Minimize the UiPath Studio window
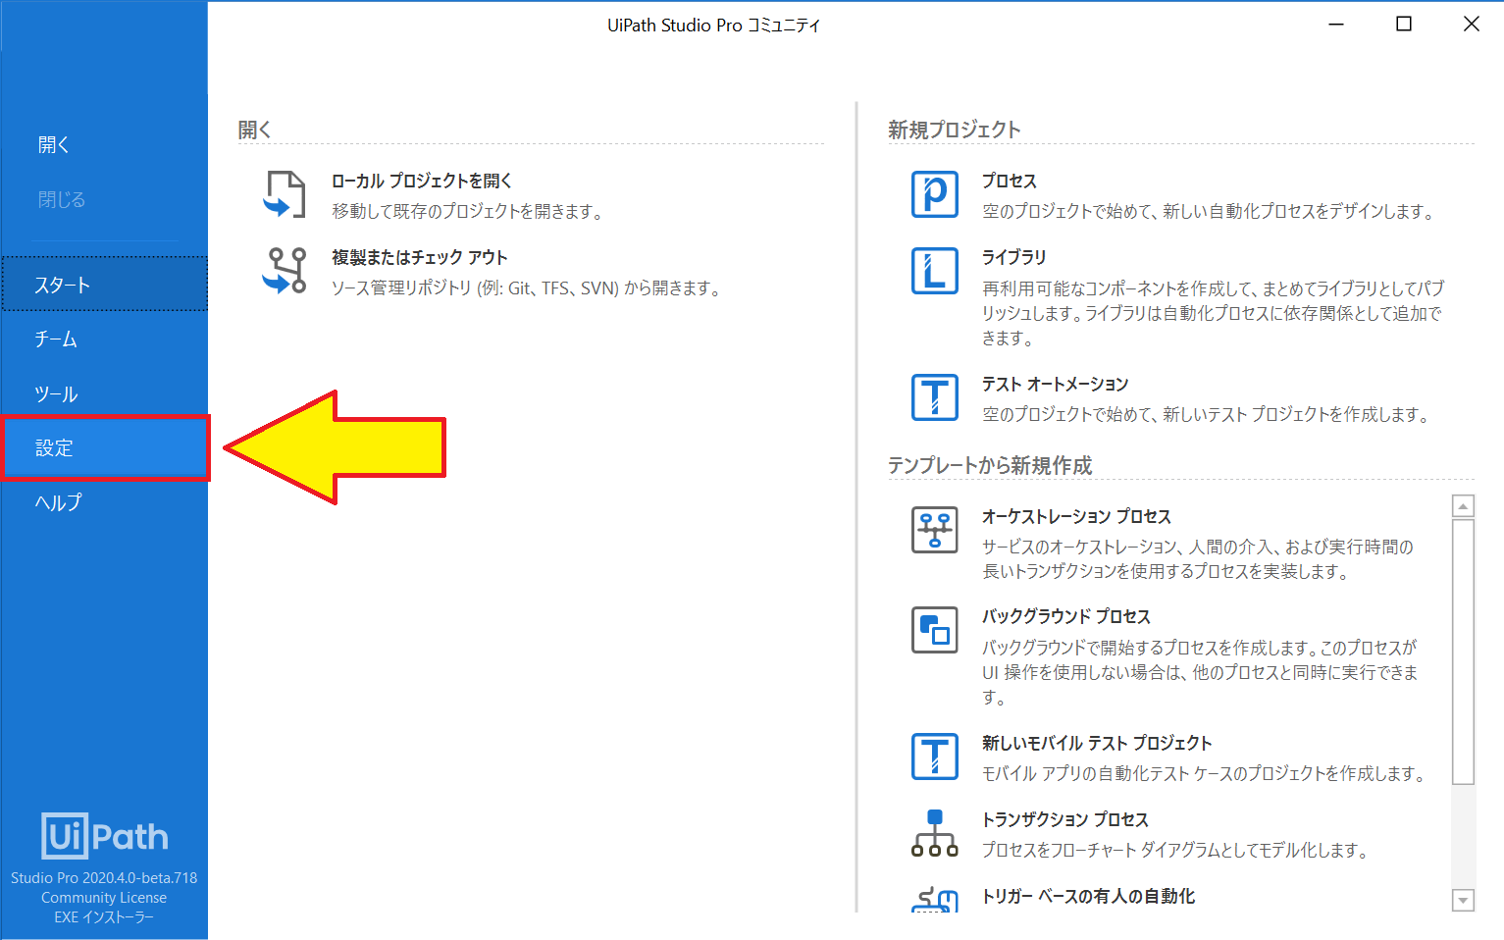 1336,25
